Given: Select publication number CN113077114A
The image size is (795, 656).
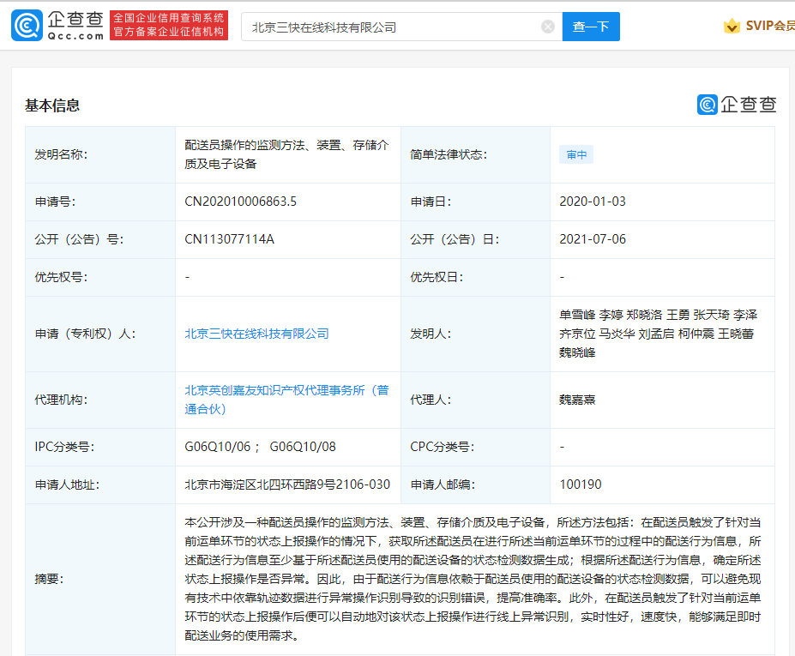Looking at the screenshot, I should [x=229, y=239].
